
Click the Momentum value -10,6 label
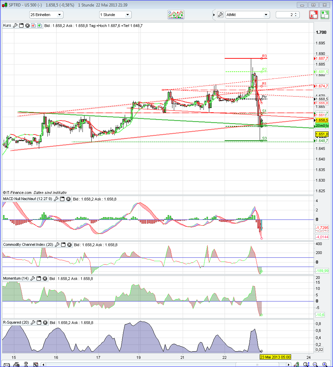(x=320, y=315)
